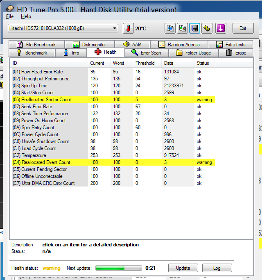The image size is (262, 280).
Task: Switch to the AAM tab
Action: coord(132,44)
